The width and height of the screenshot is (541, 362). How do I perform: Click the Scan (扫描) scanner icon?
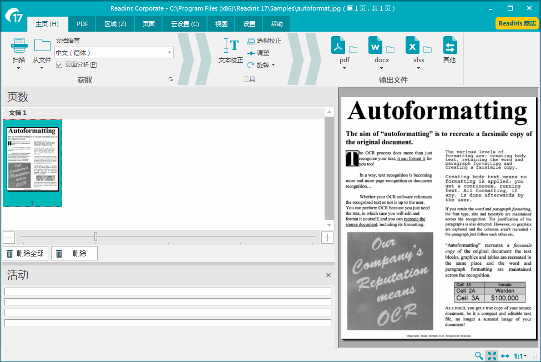click(19, 46)
